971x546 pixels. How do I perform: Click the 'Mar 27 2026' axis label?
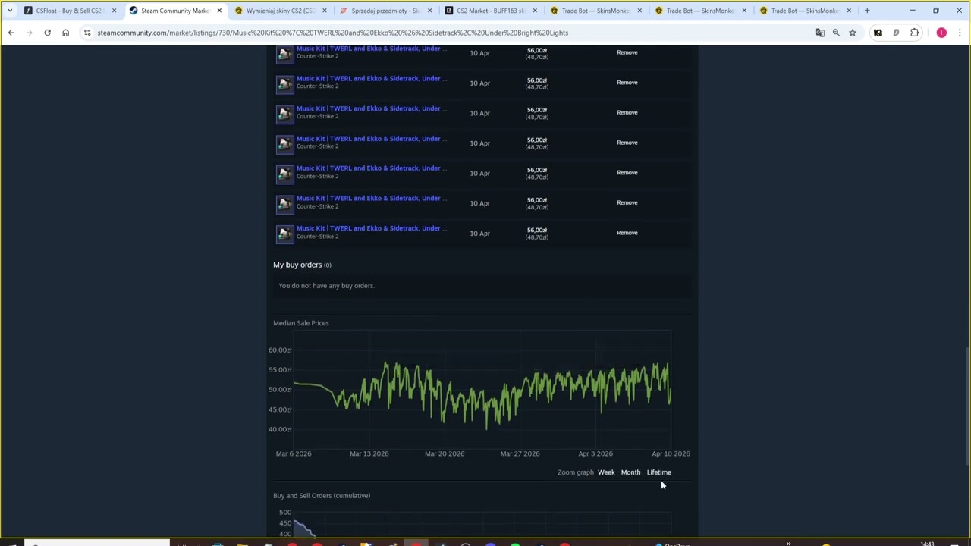(x=520, y=453)
